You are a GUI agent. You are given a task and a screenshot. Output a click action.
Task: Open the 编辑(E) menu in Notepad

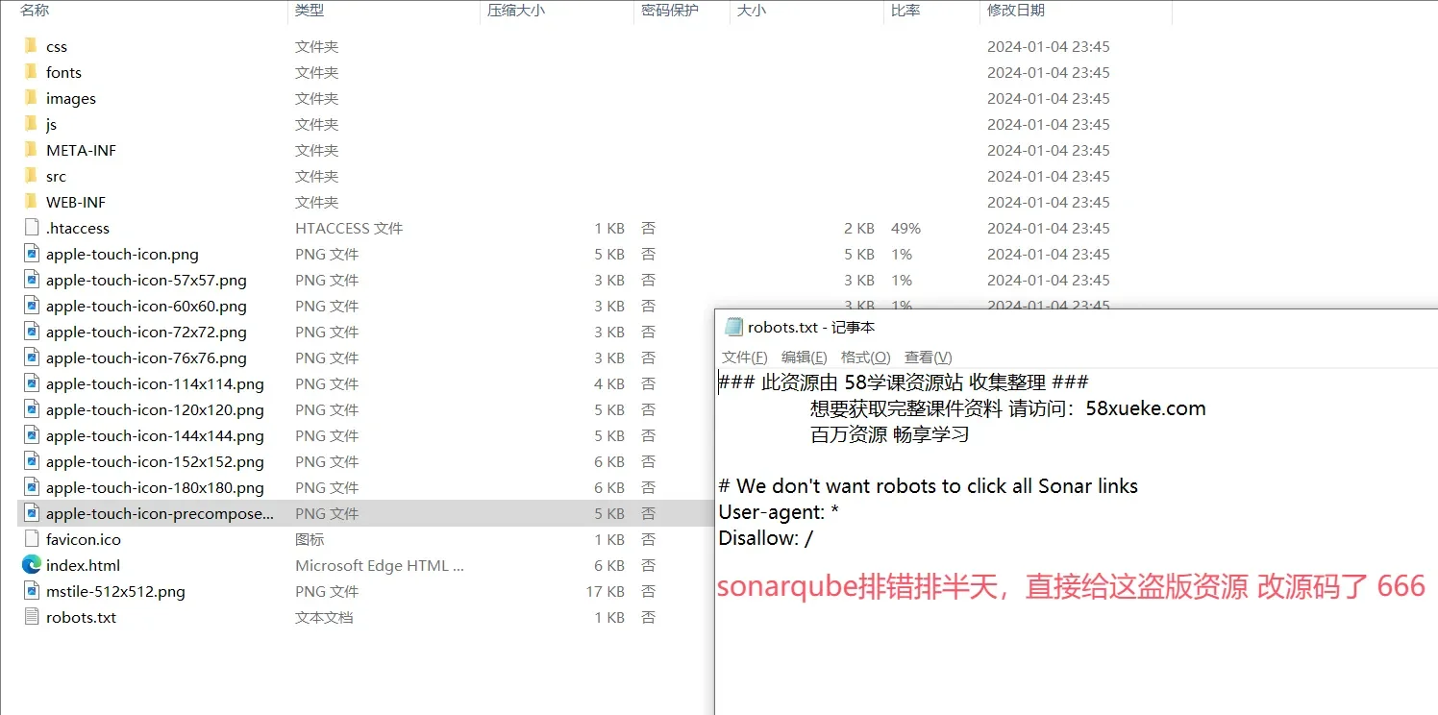[x=805, y=357]
